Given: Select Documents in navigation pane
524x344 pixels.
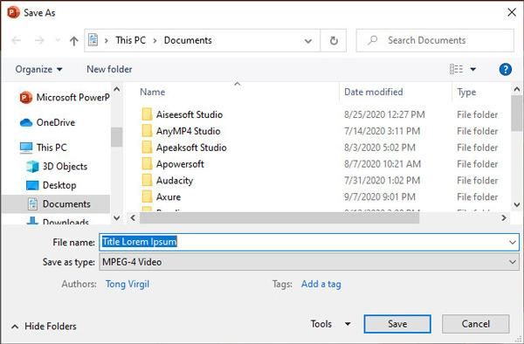Looking at the screenshot, I should tap(56, 204).
